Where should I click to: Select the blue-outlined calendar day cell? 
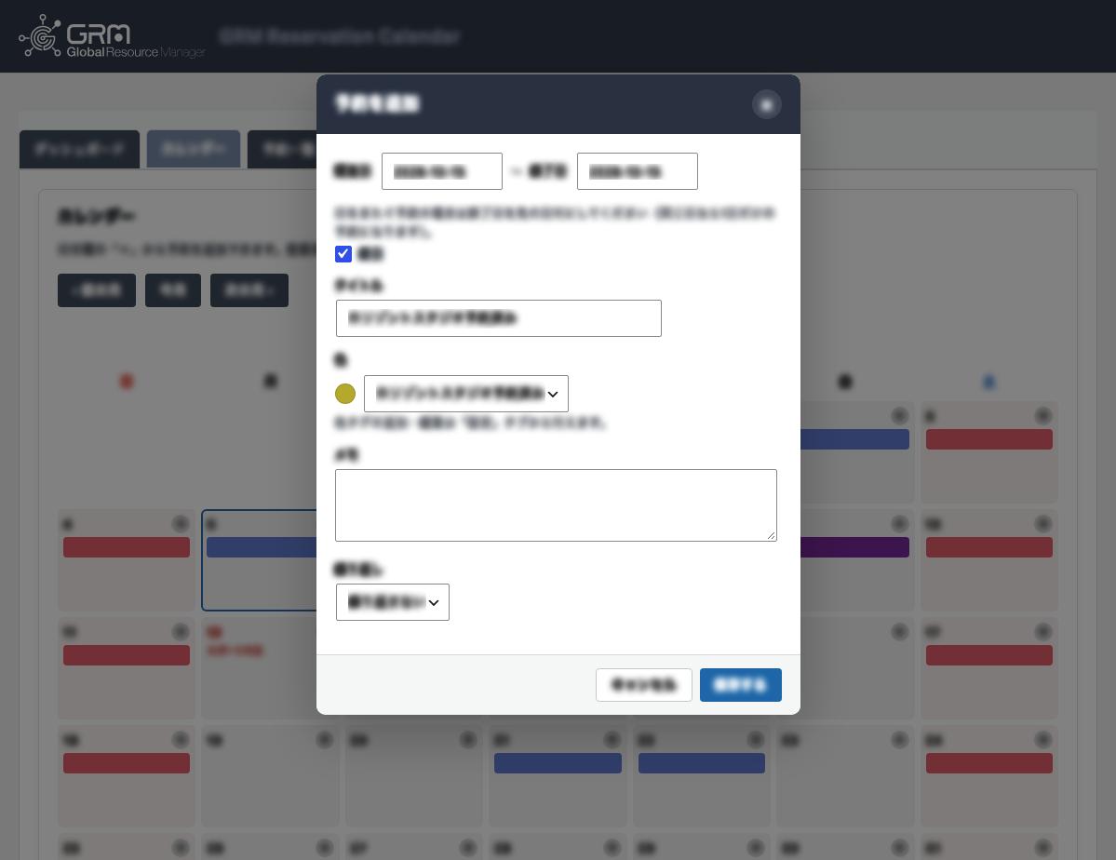tap(260, 560)
